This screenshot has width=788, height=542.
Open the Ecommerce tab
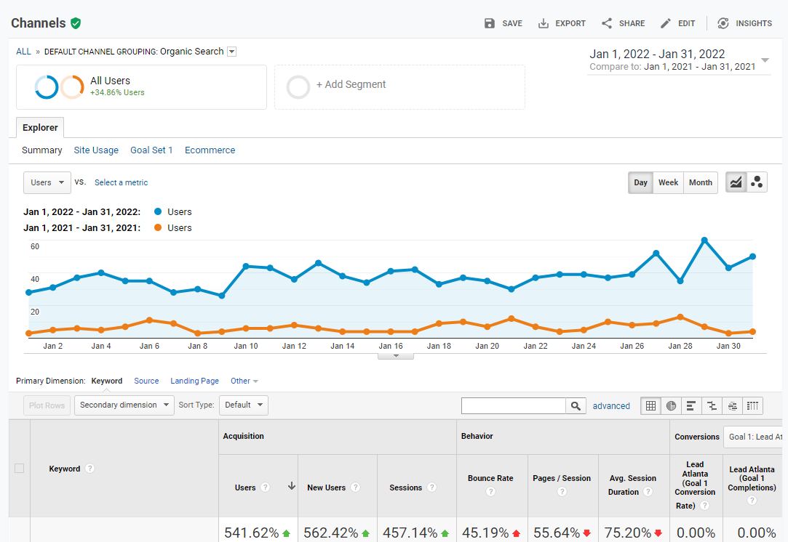[210, 150]
